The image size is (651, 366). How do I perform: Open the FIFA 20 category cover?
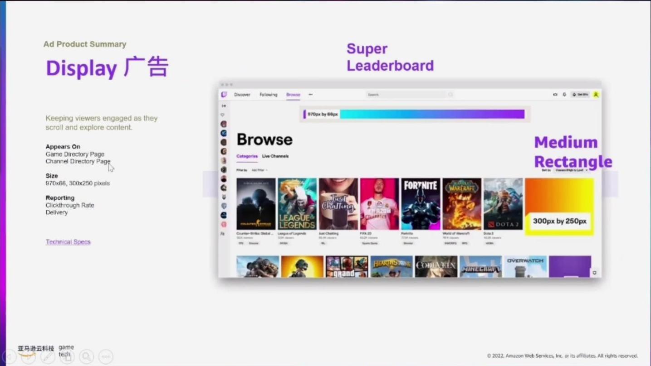380,204
